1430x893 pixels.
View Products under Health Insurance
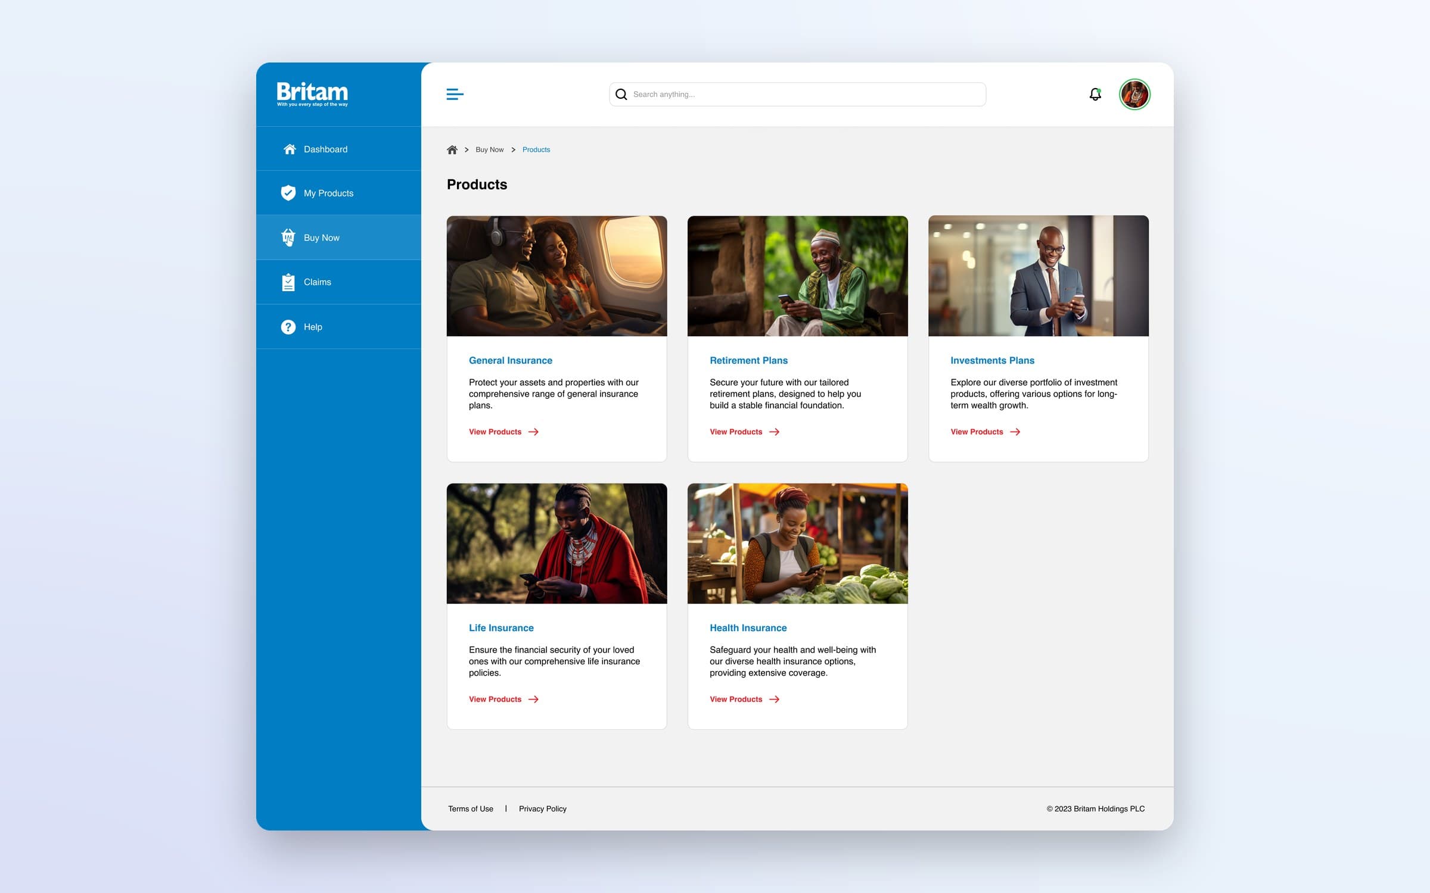tap(736, 699)
